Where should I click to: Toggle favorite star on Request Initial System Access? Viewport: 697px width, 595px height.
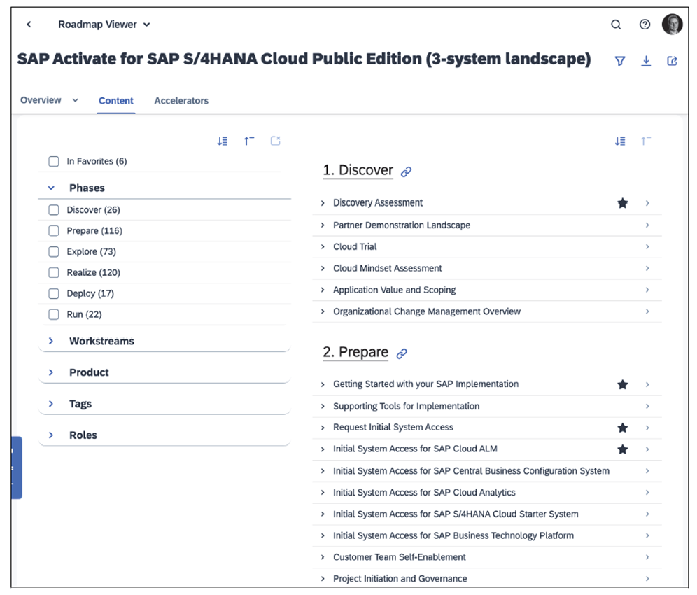point(623,428)
